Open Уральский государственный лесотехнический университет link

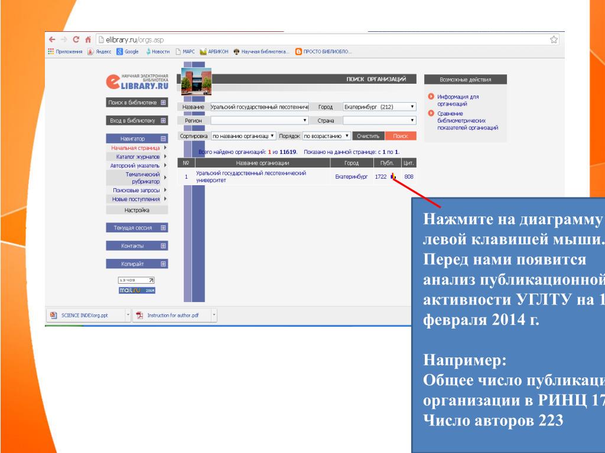[251, 176]
